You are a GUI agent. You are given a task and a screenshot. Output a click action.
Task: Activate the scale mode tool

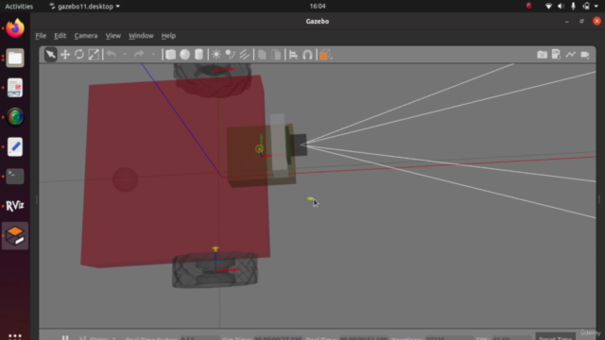point(94,55)
